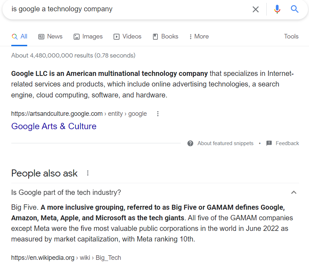Click inside the search query field
This screenshot has width=309, height=263.
click(x=127, y=9)
